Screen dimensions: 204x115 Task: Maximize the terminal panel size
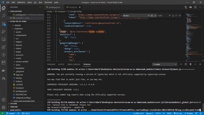[195, 64]
